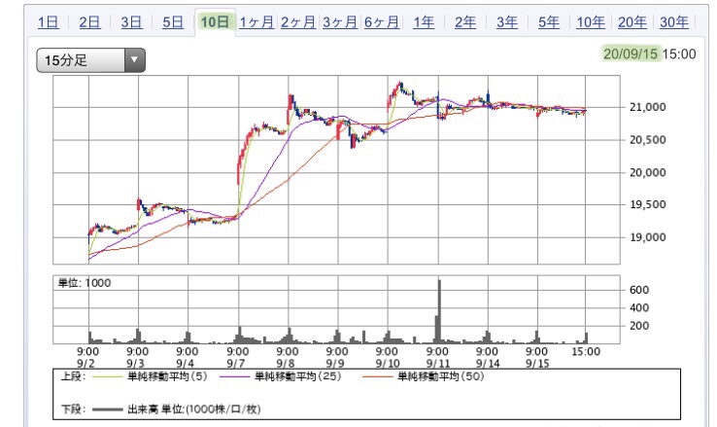Click the 20,000 price axis label

tap(647, 172)
